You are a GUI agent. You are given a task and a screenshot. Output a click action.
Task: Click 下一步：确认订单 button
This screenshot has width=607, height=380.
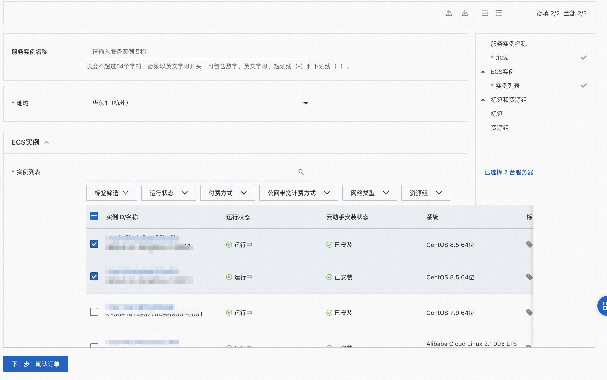pyautogui.click(x=36, y=364)
